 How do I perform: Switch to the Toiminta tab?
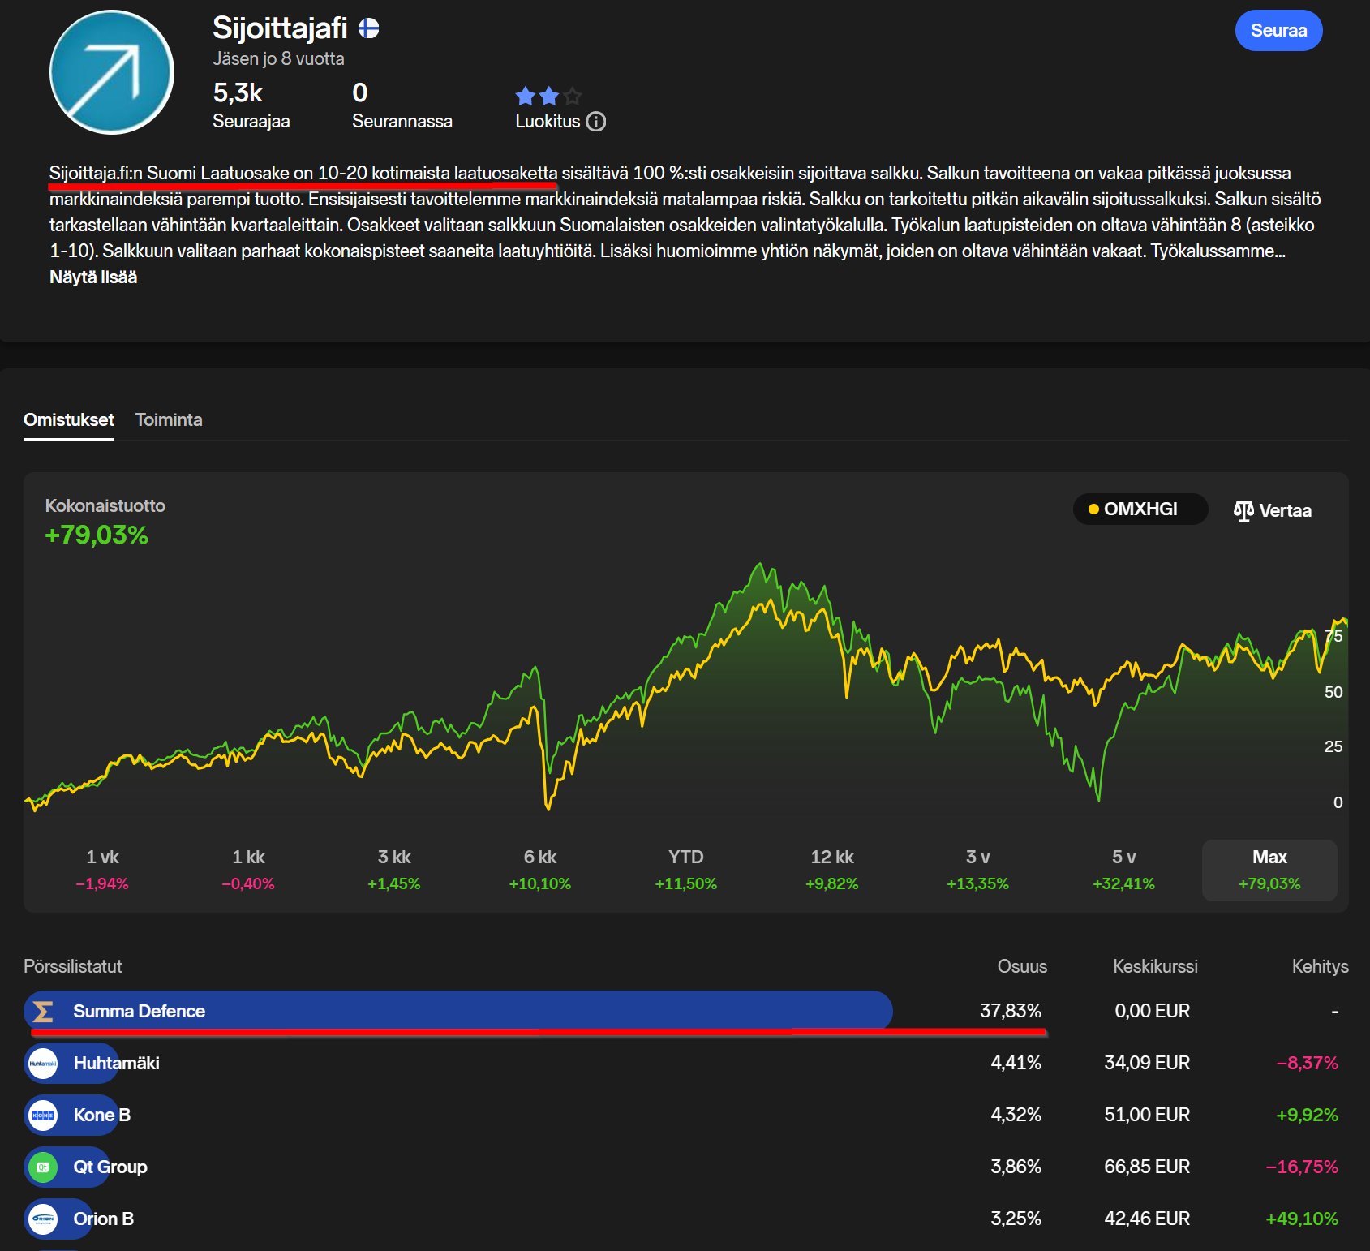(169, 420)
